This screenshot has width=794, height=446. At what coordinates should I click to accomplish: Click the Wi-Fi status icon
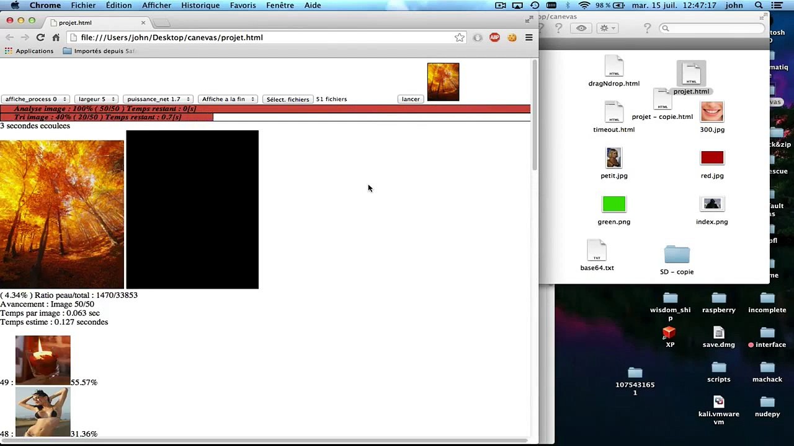(x=584, y=6)
